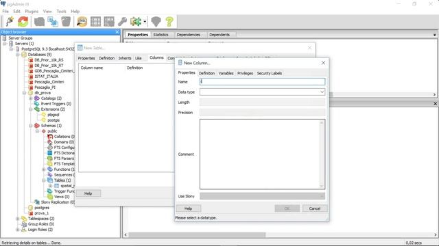Click Help button in New Column dialog
439x246 pixels.
[188, 208]
